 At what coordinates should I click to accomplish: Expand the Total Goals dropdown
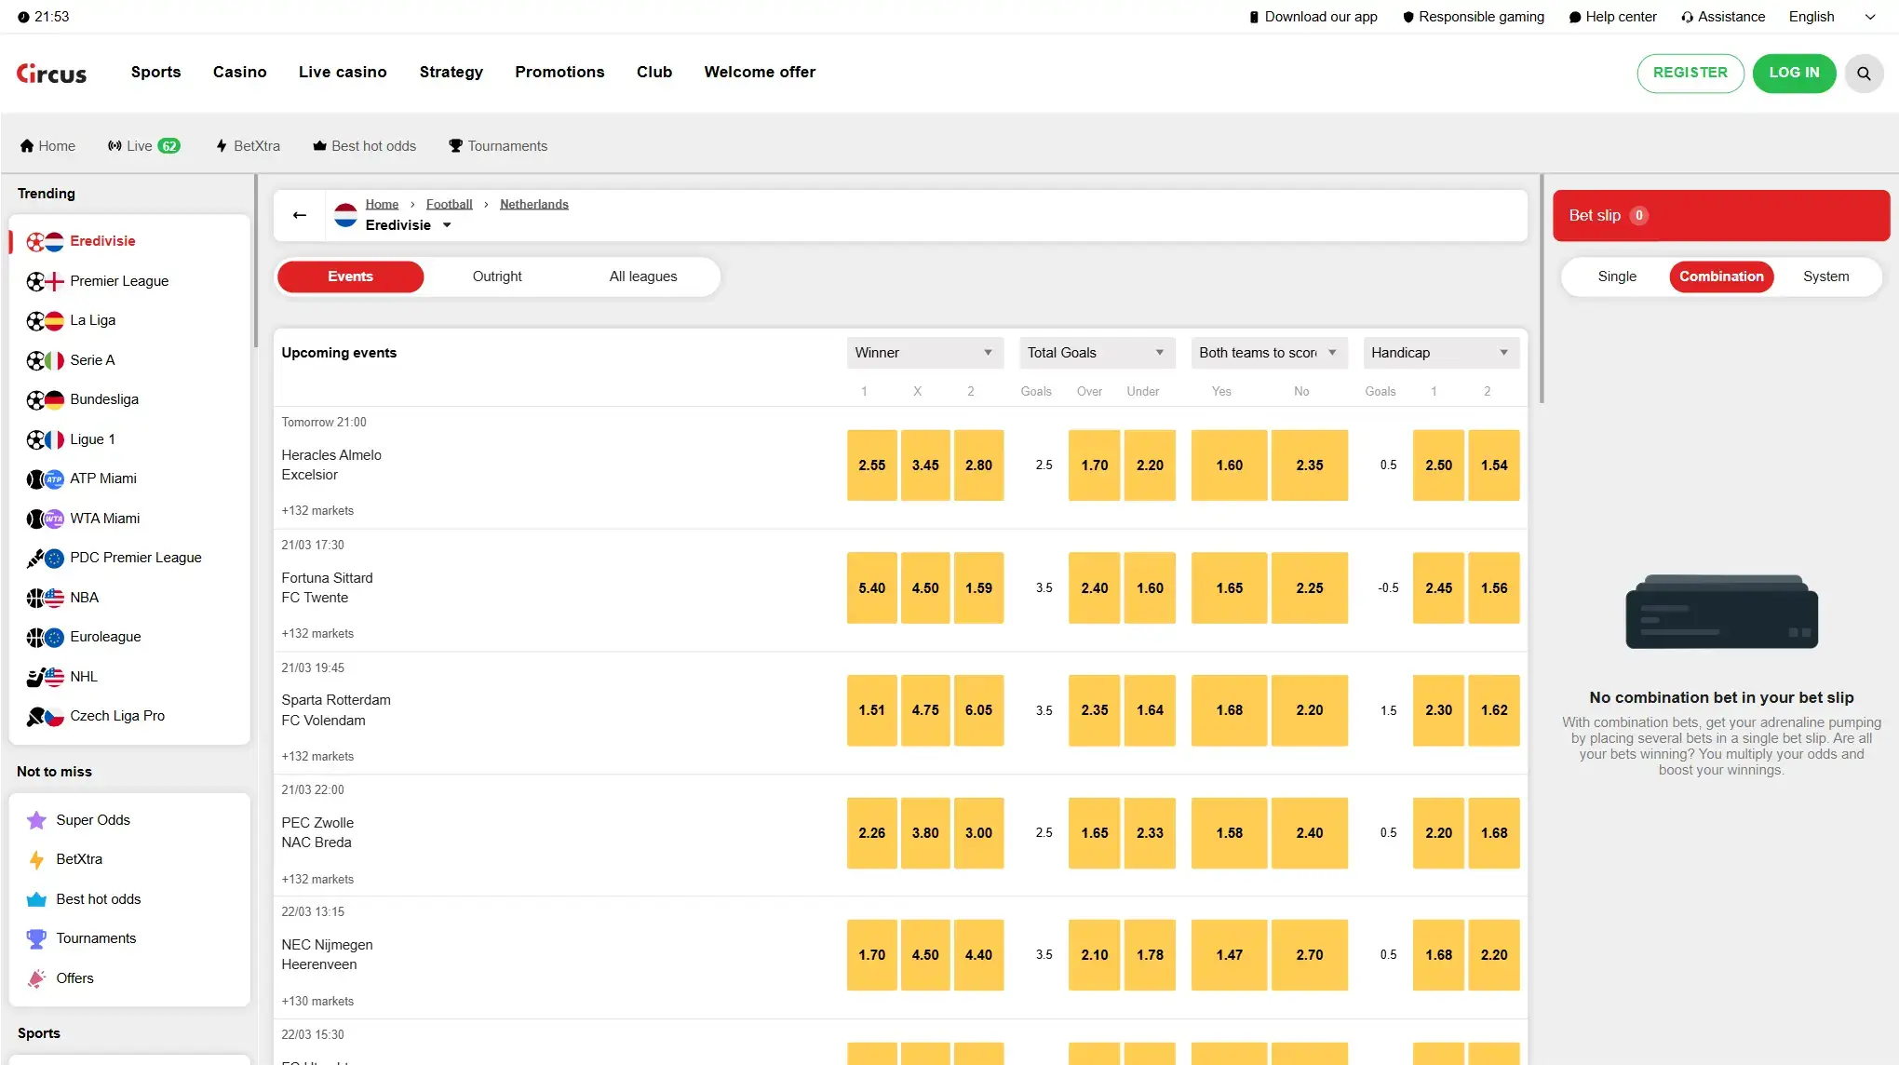point(1098,353)
